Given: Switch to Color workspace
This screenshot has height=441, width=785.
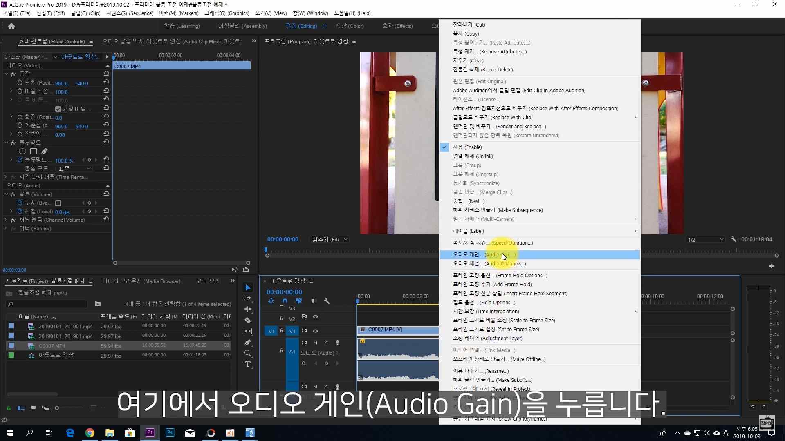Looking at the screenshot, I should point(350,26).
